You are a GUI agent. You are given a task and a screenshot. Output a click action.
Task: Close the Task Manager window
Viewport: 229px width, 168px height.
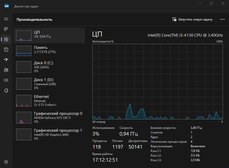point(223,3)
